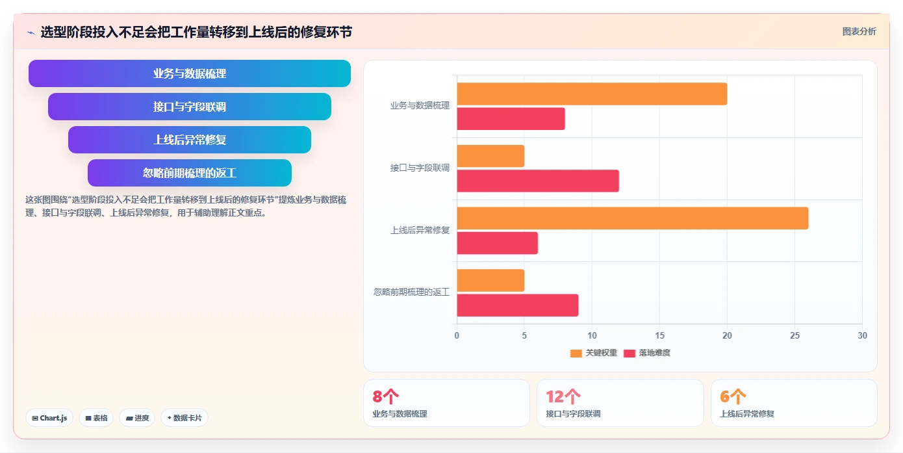Click the red bar for 业务与数据梳理
Viewport: 903px width, 453px height.
point(511,119)
